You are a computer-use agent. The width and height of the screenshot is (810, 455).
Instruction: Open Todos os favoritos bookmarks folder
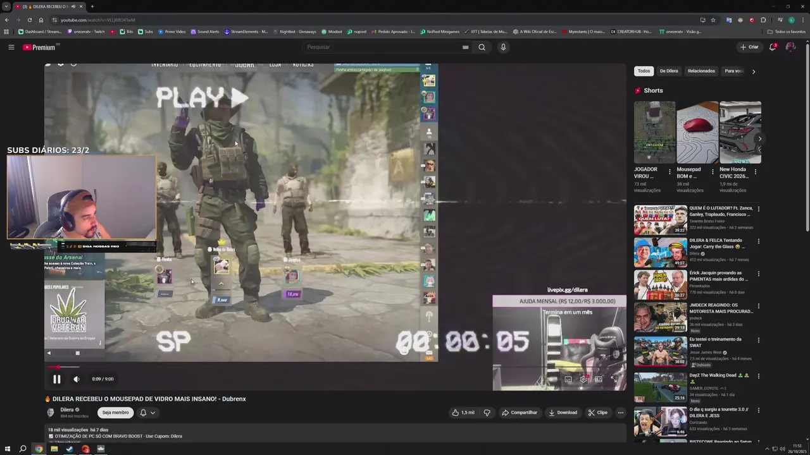tap(787, 32)
